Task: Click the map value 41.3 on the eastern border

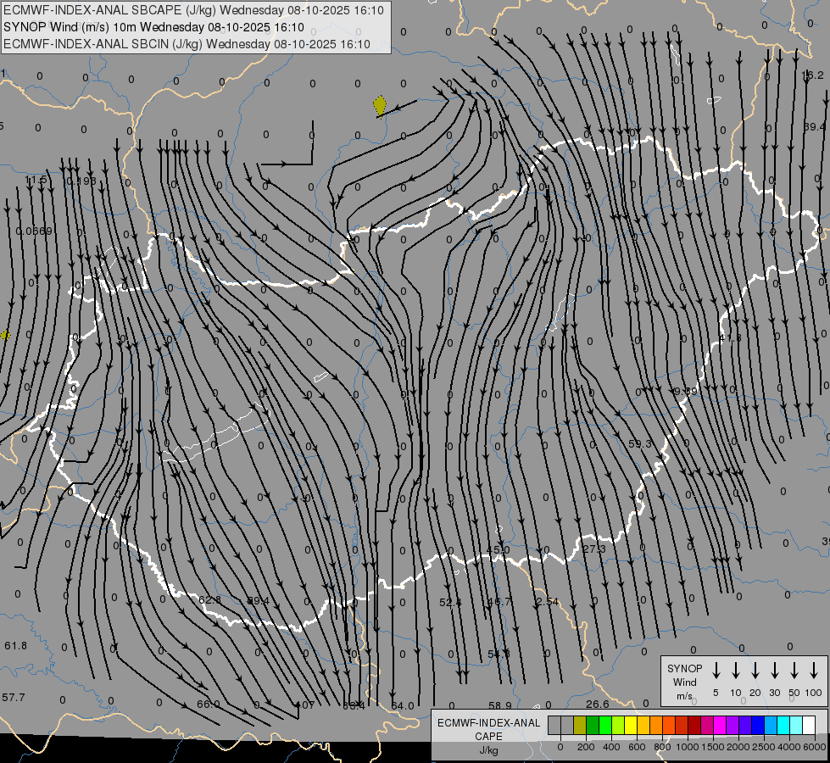Action: [731, 337]
